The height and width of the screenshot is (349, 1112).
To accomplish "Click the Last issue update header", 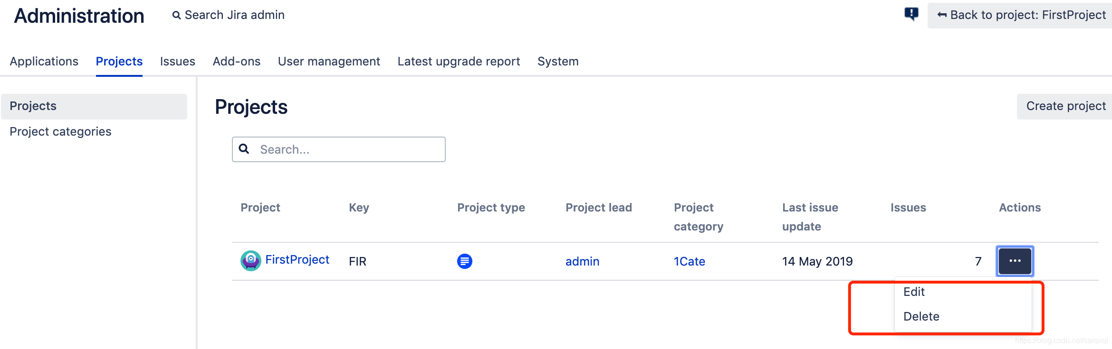I will coord(810,217).
